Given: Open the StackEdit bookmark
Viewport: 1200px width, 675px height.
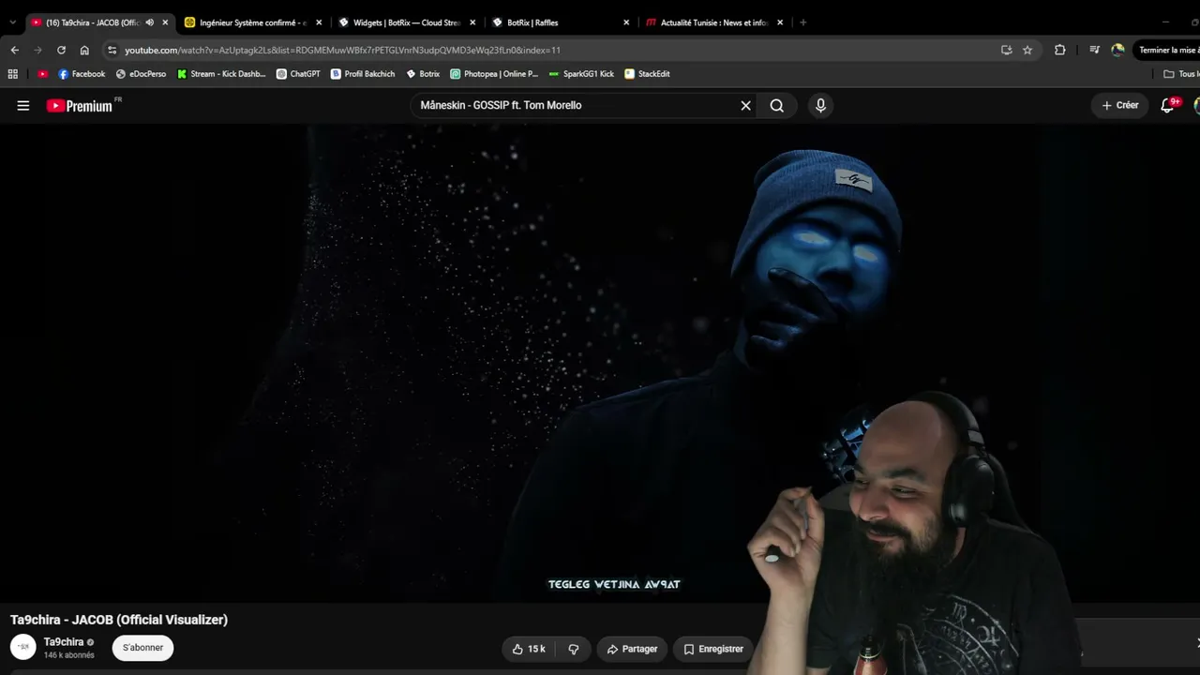Looking at the screenshot, I should click(x=647, y=74).
